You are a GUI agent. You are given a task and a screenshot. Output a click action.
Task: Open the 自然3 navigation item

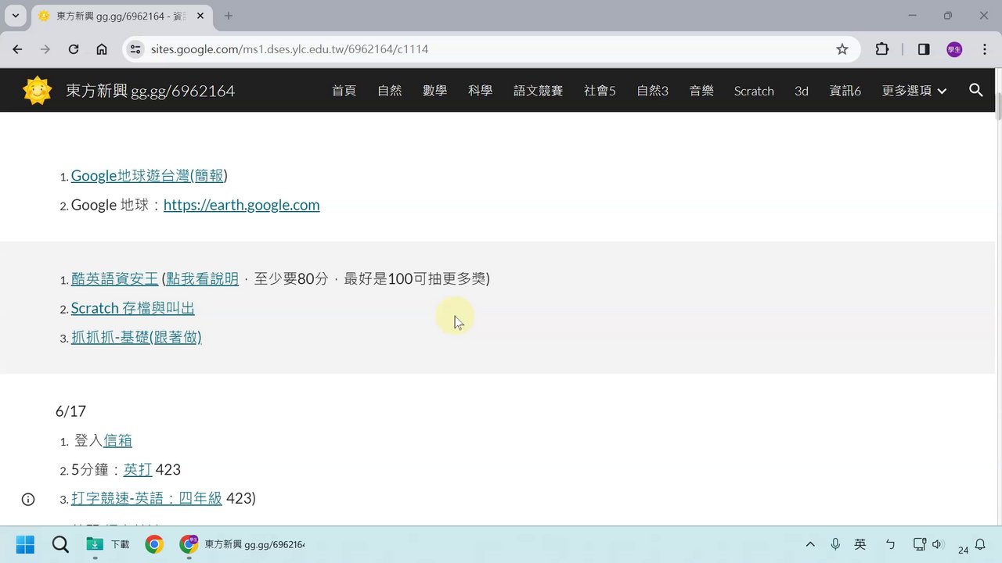[652, 91]
